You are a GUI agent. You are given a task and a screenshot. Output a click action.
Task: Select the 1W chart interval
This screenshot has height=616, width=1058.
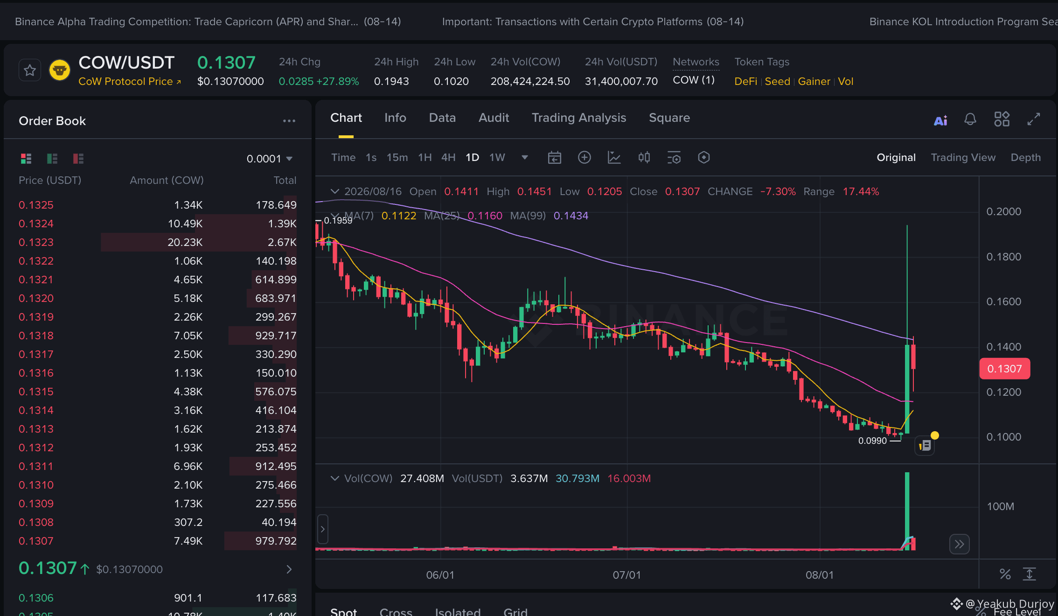497,158
